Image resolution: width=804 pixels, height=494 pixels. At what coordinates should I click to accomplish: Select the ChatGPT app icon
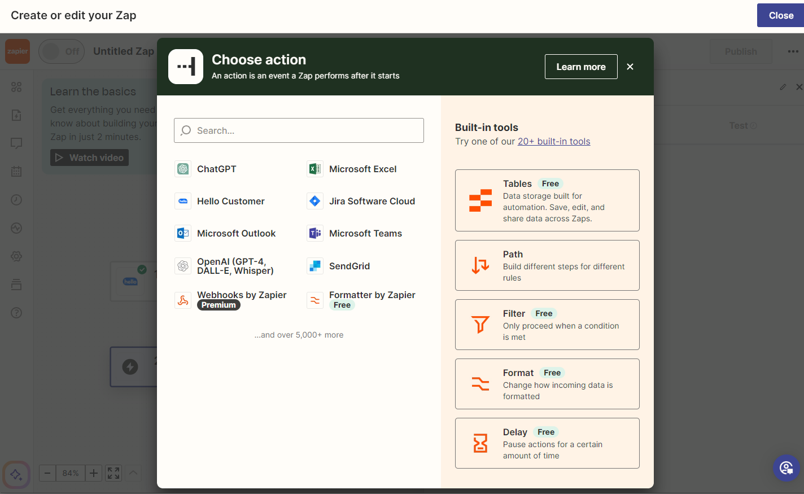(x=183, y=169)
